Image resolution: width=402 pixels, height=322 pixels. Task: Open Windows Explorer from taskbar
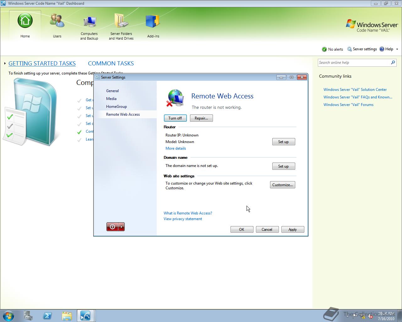click(x=67, y=316)
